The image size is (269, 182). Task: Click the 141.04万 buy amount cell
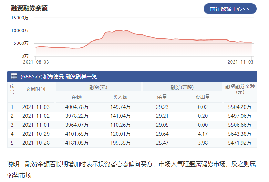click(120, 116)
